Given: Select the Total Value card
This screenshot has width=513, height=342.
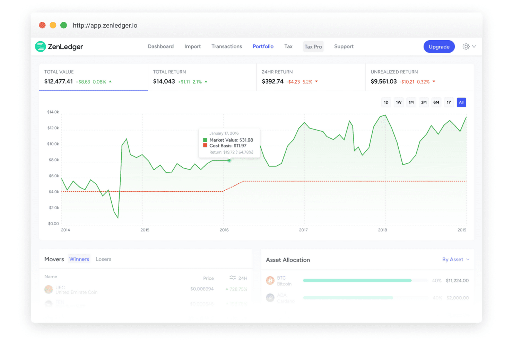Looking at the screenshot, I should coord(94,77).
